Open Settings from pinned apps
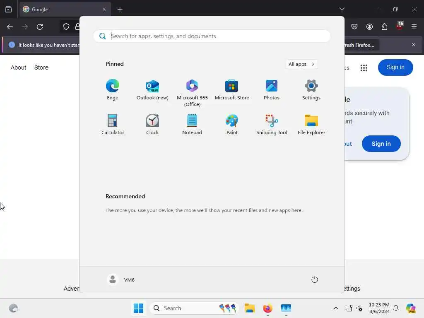 [311, 90]
